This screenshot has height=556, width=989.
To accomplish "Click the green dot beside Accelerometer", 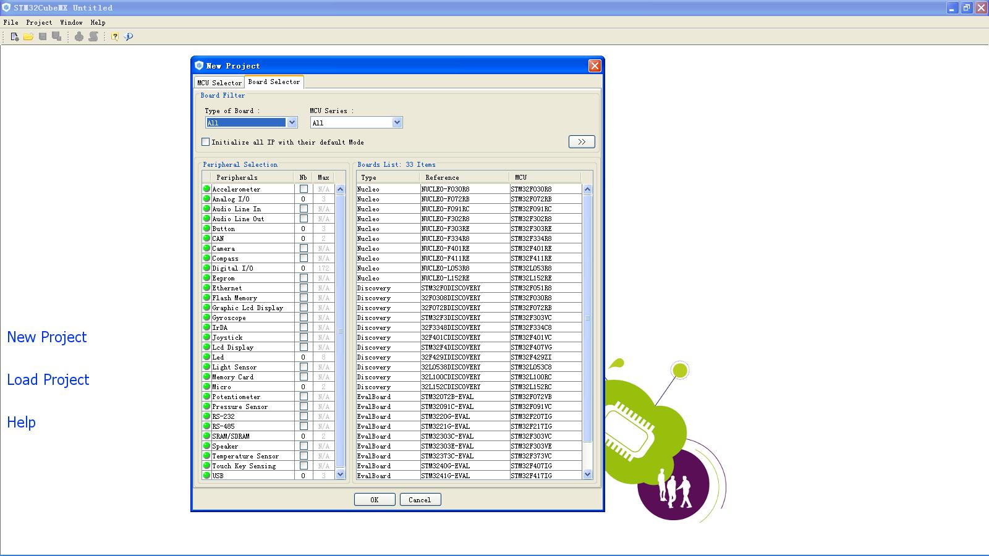I will (x=207, y=189).
